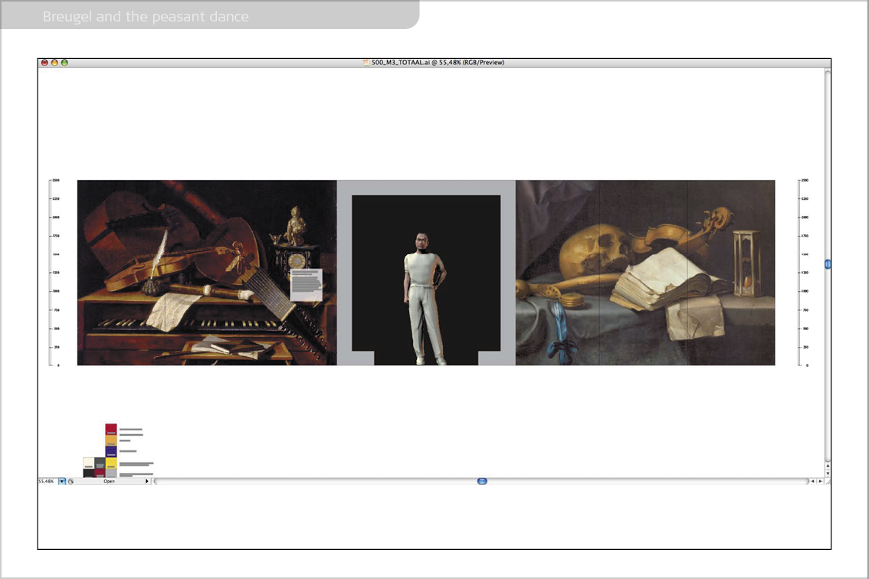
Task: Minimize the document with yellow button
Action: coord(54,63)
